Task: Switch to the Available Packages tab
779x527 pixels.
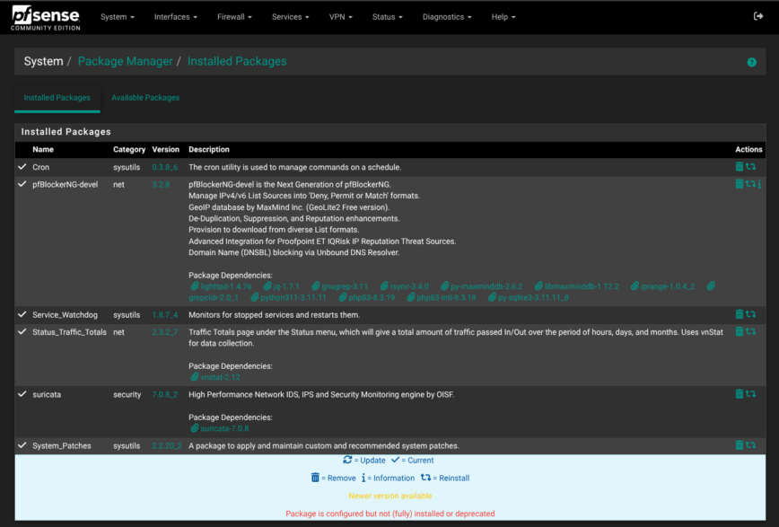Action: point(145,98)
